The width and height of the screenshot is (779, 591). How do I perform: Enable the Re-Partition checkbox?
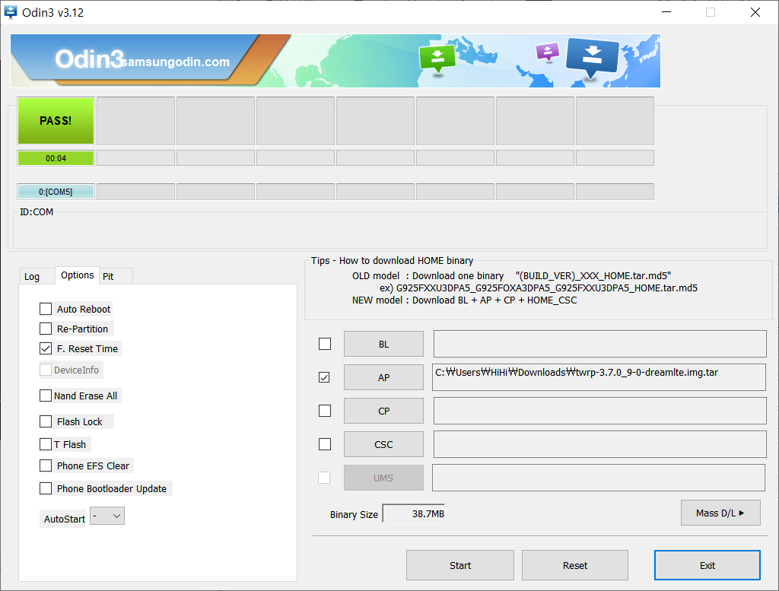pyautogui.click(x=46, y=329)
